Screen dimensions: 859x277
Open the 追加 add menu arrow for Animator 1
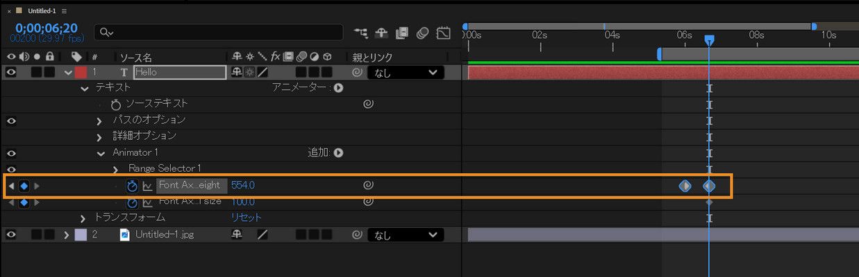338,152
